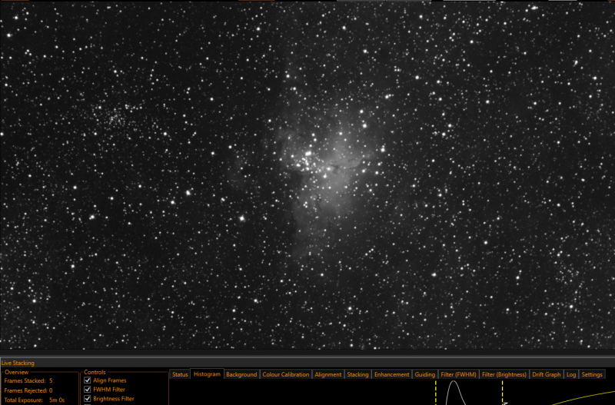Click the Frames Rejected: 0 readout
Screen dimensions: 615x405
pos(28,390)
